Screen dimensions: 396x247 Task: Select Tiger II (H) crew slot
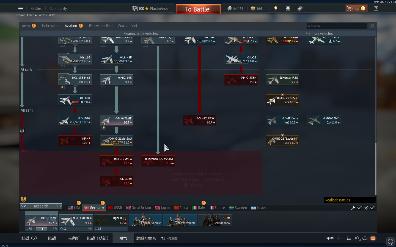point(111,220)
